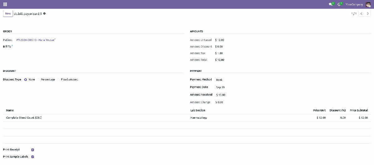Screen dimensions: 374x165
Task: Click the empty Bill To field
Action: pyautogui.click(x=100, y=47)
